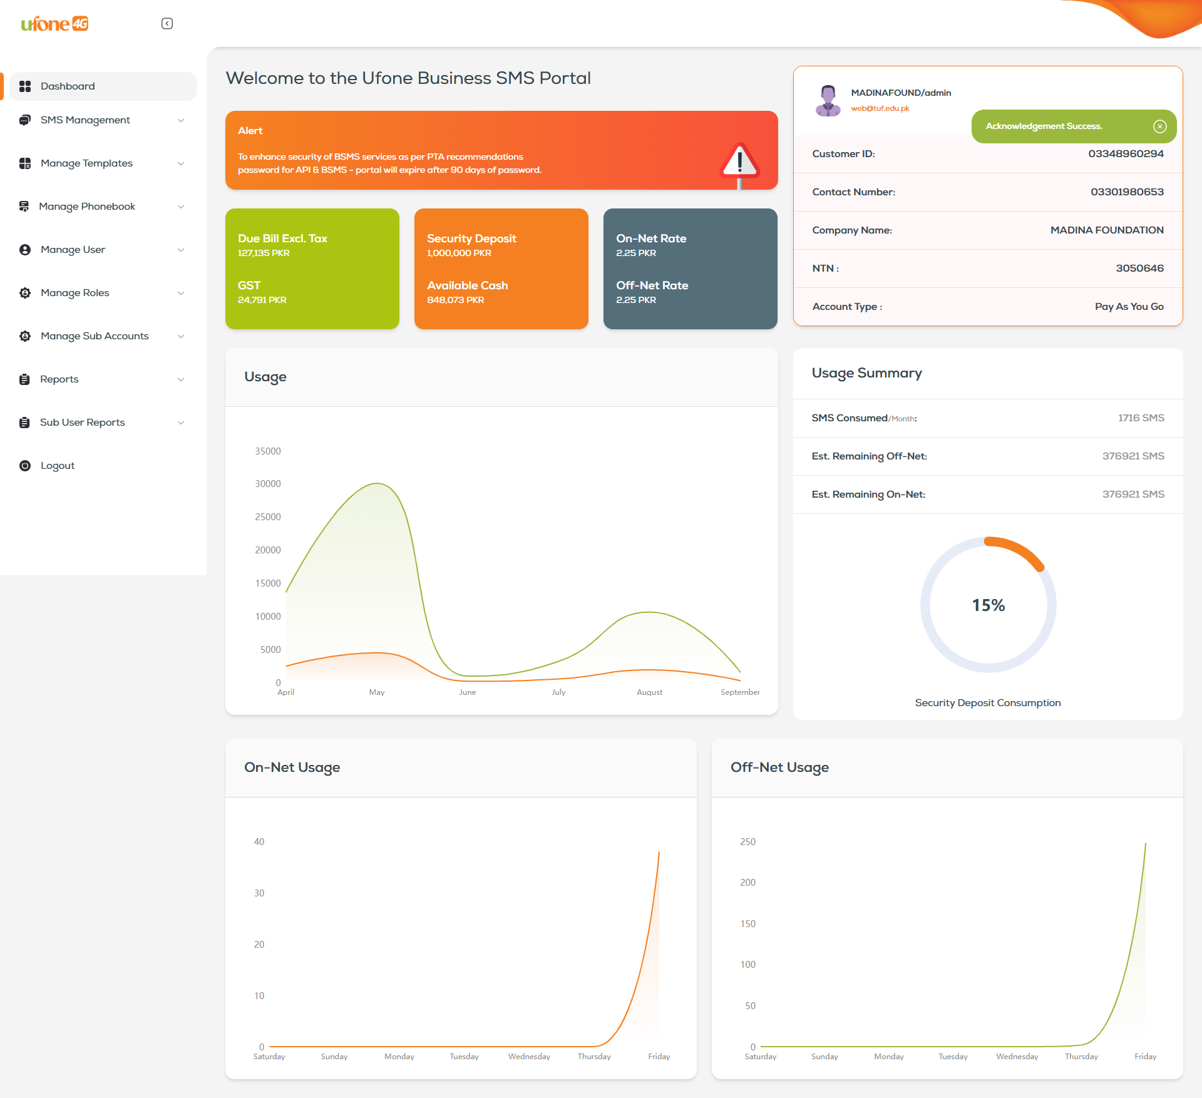The image size is (1202, 1098).
Task: Open the Sub User Reports menu
Action: click(82, 423)
